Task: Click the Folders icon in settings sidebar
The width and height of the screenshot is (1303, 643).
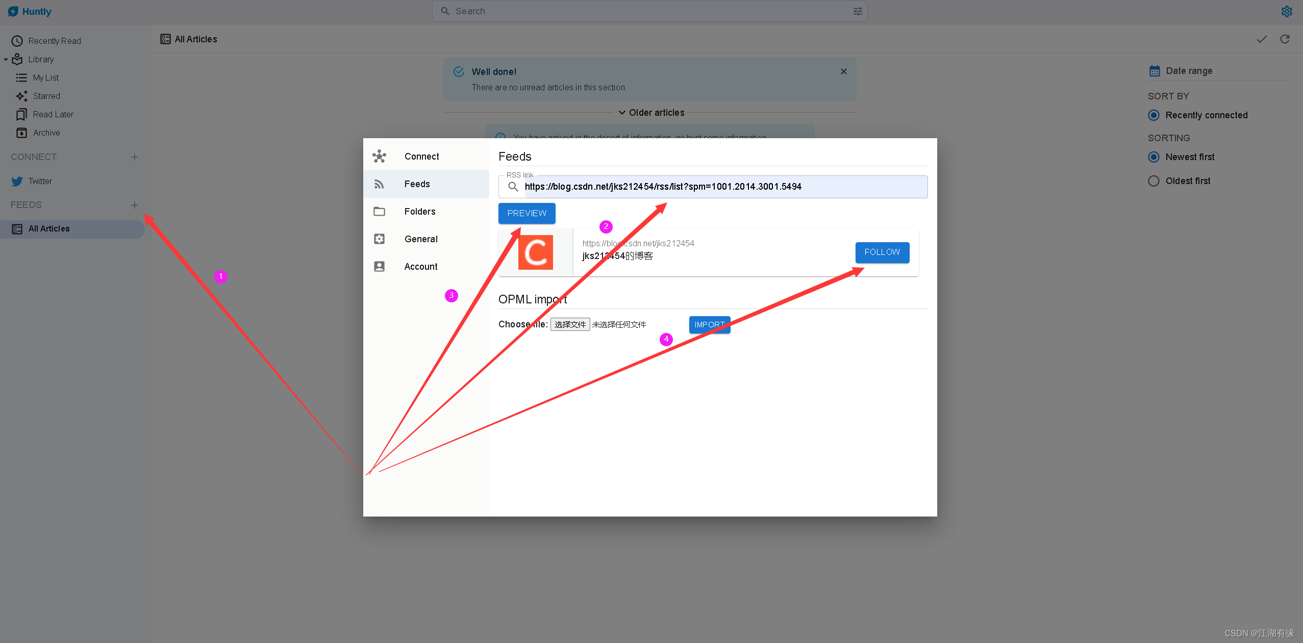Action: [x=379, y=211]
